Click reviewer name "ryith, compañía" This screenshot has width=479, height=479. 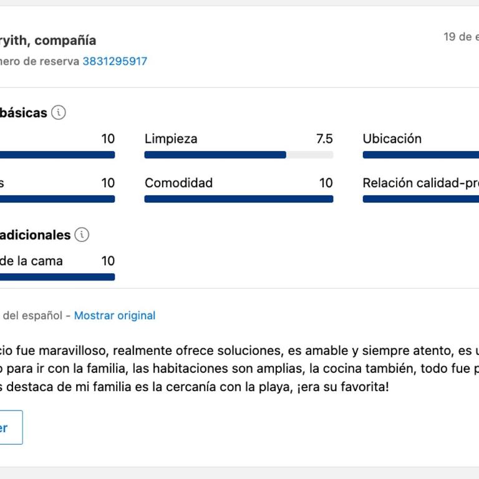click(49, 41)
